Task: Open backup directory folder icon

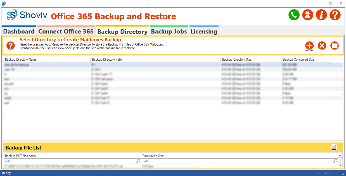Action: tap(335, 46)
